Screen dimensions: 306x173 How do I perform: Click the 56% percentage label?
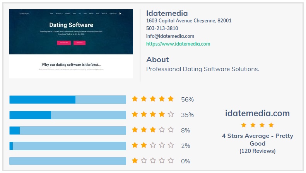187,100
